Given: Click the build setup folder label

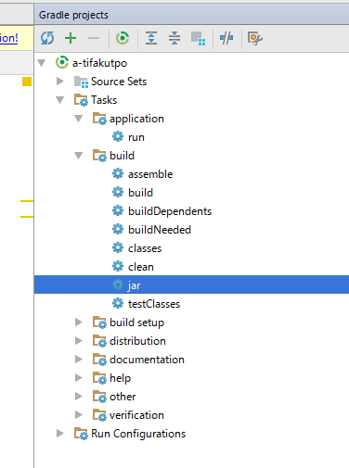Looking at the screenshot, I should point(136,323).
